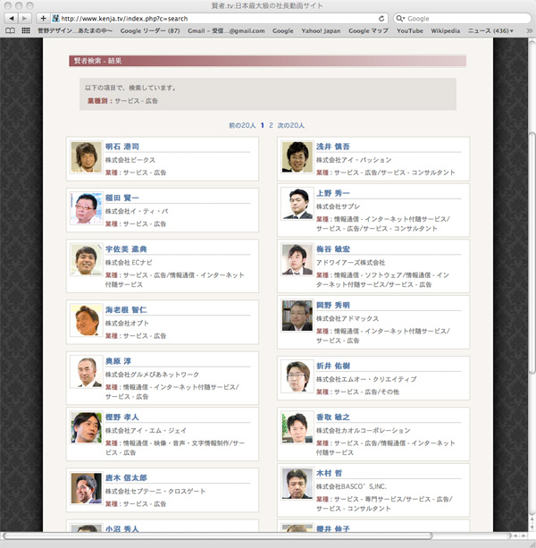The height and width of the screenshot is (548, 536).
Task: Click photo thumbnail of 上野 秀一
Action: pyautogui.click(x=297, y=204)
